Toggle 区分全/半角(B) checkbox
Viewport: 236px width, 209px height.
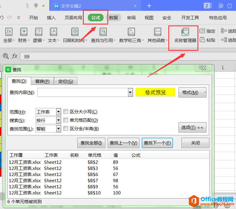click(x=66, y=128)
